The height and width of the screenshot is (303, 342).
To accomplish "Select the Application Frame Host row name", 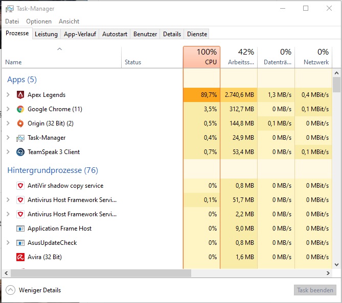I will point(59,229).
